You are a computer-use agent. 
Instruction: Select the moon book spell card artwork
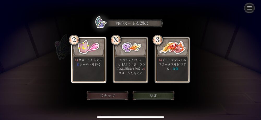click(x=88, y=47)
